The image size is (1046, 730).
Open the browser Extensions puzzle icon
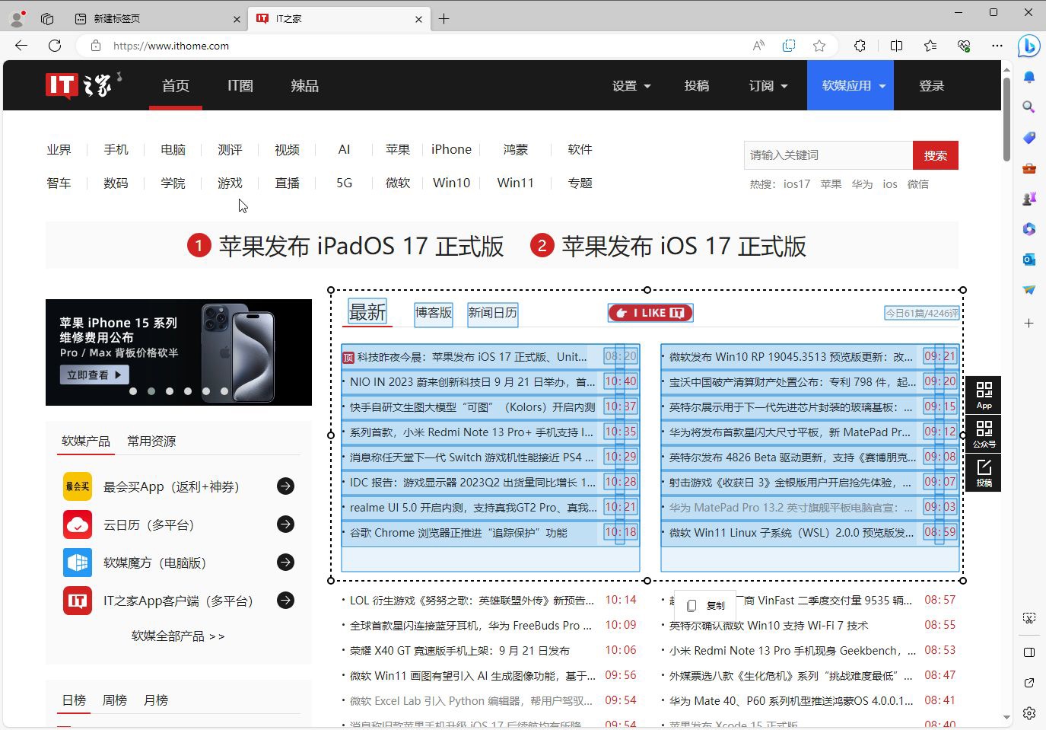(x=860, y=46)
